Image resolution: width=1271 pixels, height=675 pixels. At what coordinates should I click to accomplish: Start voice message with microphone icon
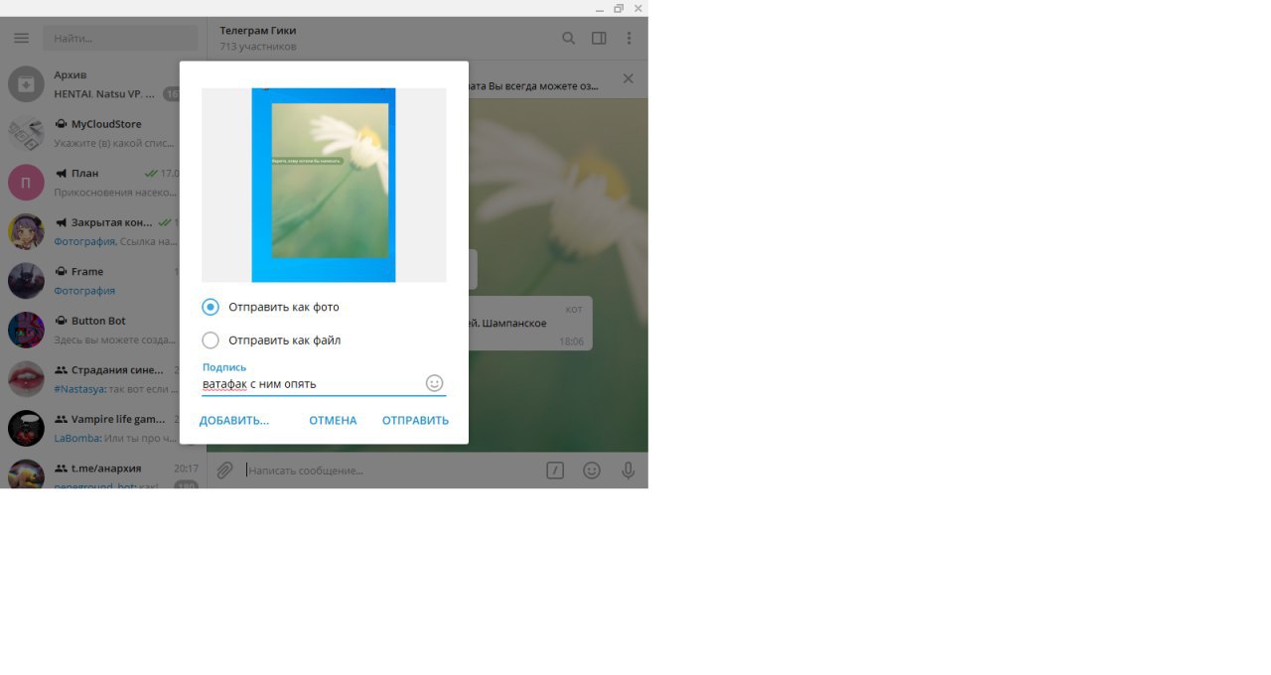click(628, 471)
